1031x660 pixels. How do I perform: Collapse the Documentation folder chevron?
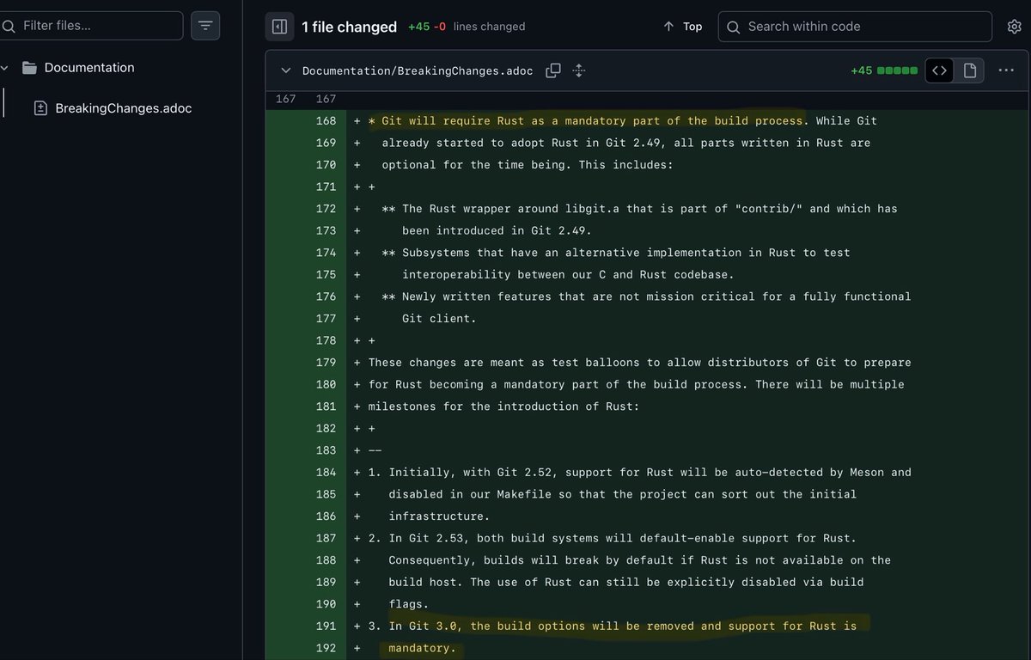(5, 68)
